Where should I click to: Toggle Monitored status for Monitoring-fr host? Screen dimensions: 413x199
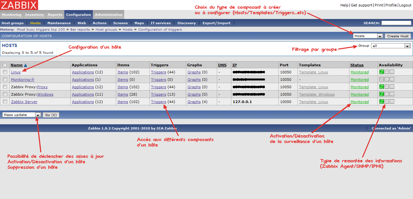click(x=359, y=80)
